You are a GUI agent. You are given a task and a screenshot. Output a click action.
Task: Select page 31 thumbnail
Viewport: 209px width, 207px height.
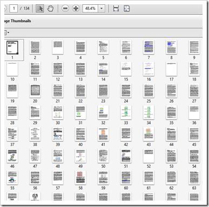pos(80,113)
